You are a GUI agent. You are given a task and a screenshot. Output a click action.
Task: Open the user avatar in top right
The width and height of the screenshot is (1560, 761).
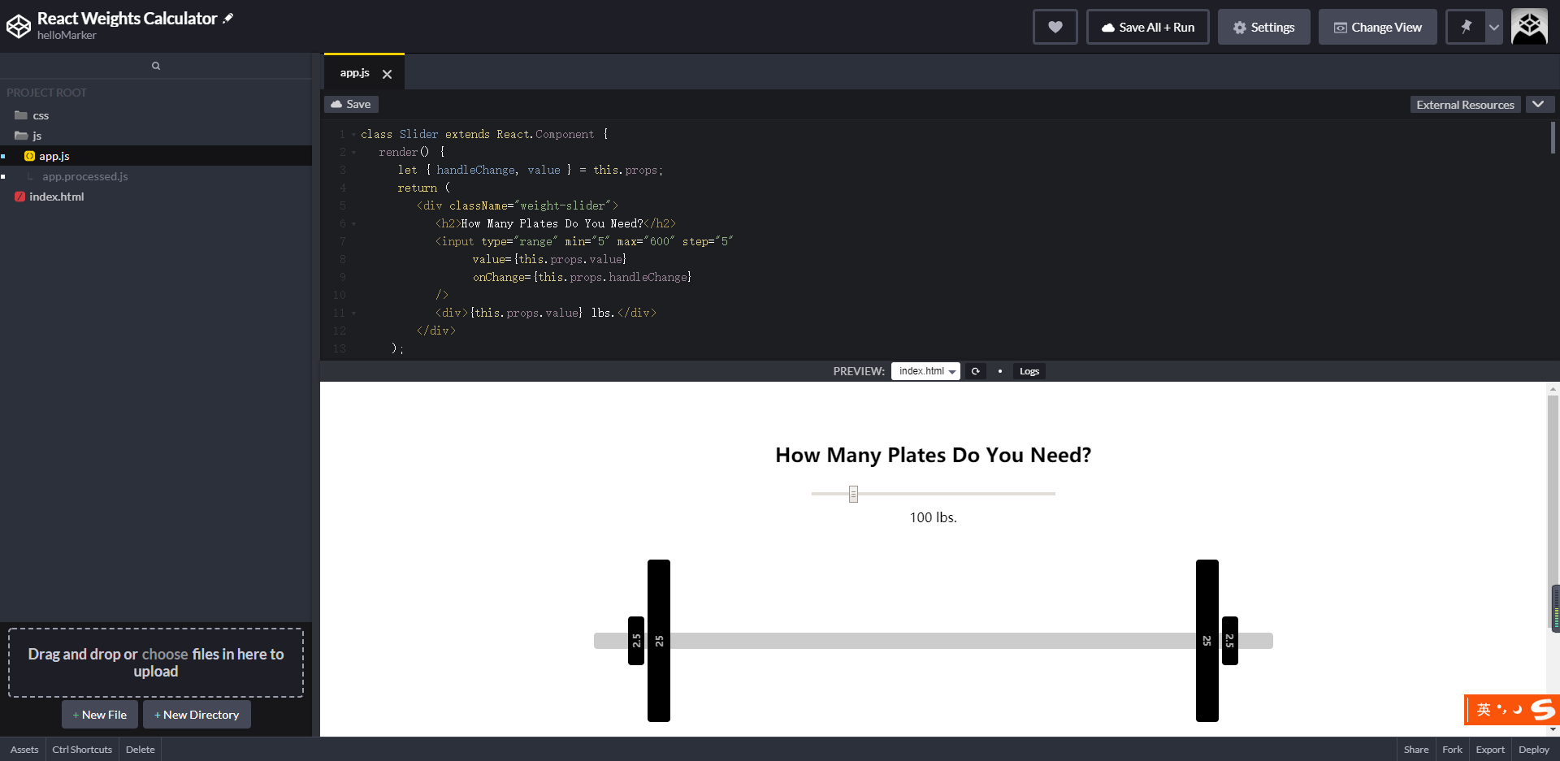tap(1529, 27)
